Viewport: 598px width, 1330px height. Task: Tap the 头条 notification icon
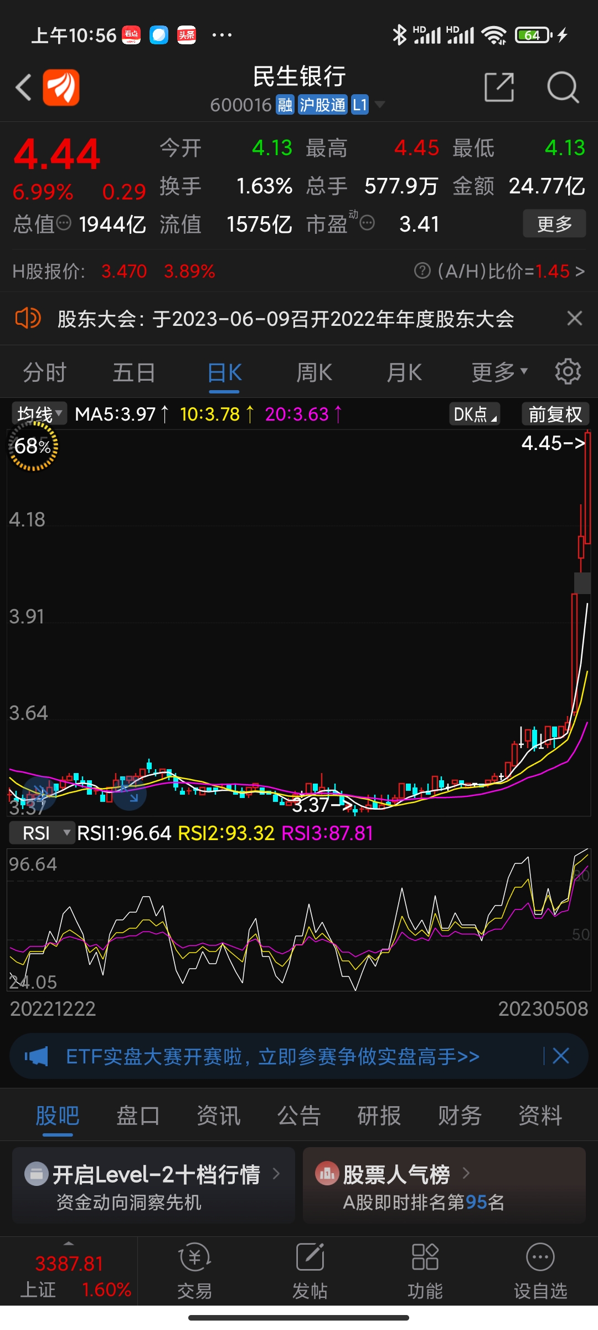click(187, 35)
